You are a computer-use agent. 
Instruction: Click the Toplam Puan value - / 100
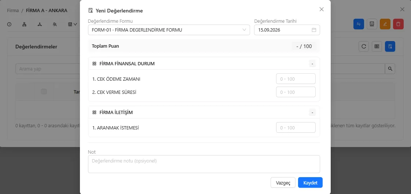pyautogui.click(x=304, y=47)
